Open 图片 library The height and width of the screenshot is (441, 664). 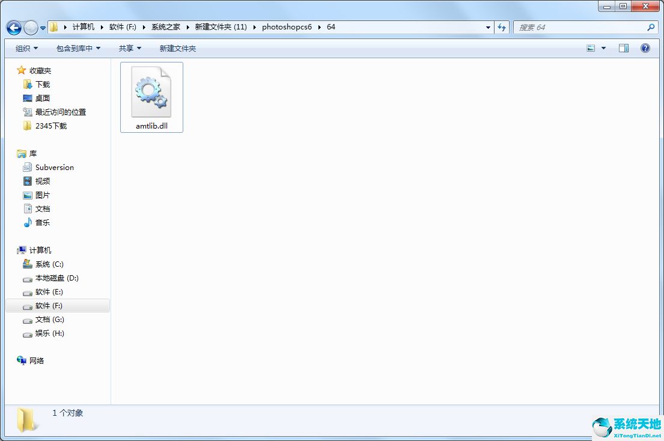(x=42, y=195)
